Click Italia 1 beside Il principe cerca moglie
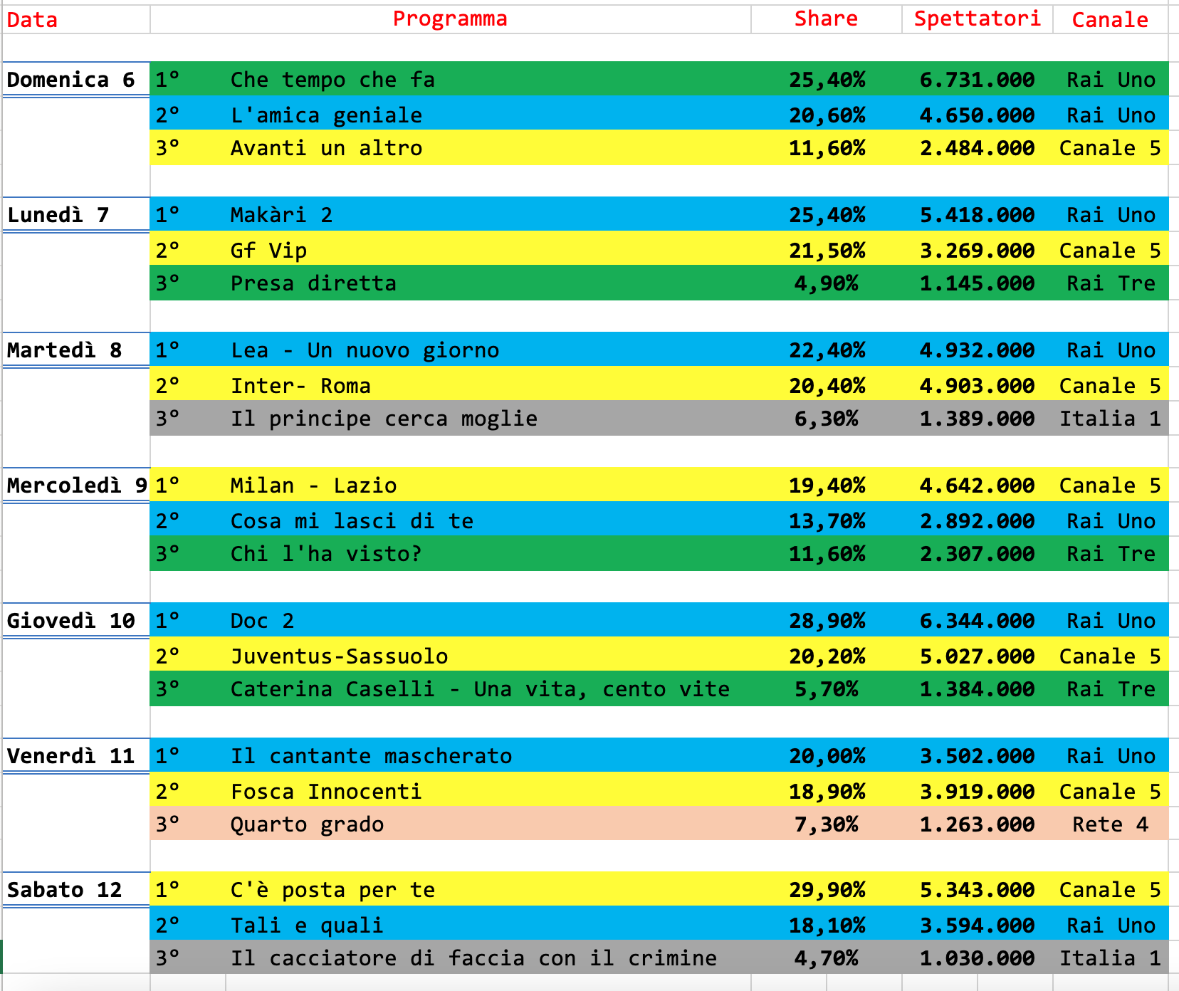 pos(1110,419)
